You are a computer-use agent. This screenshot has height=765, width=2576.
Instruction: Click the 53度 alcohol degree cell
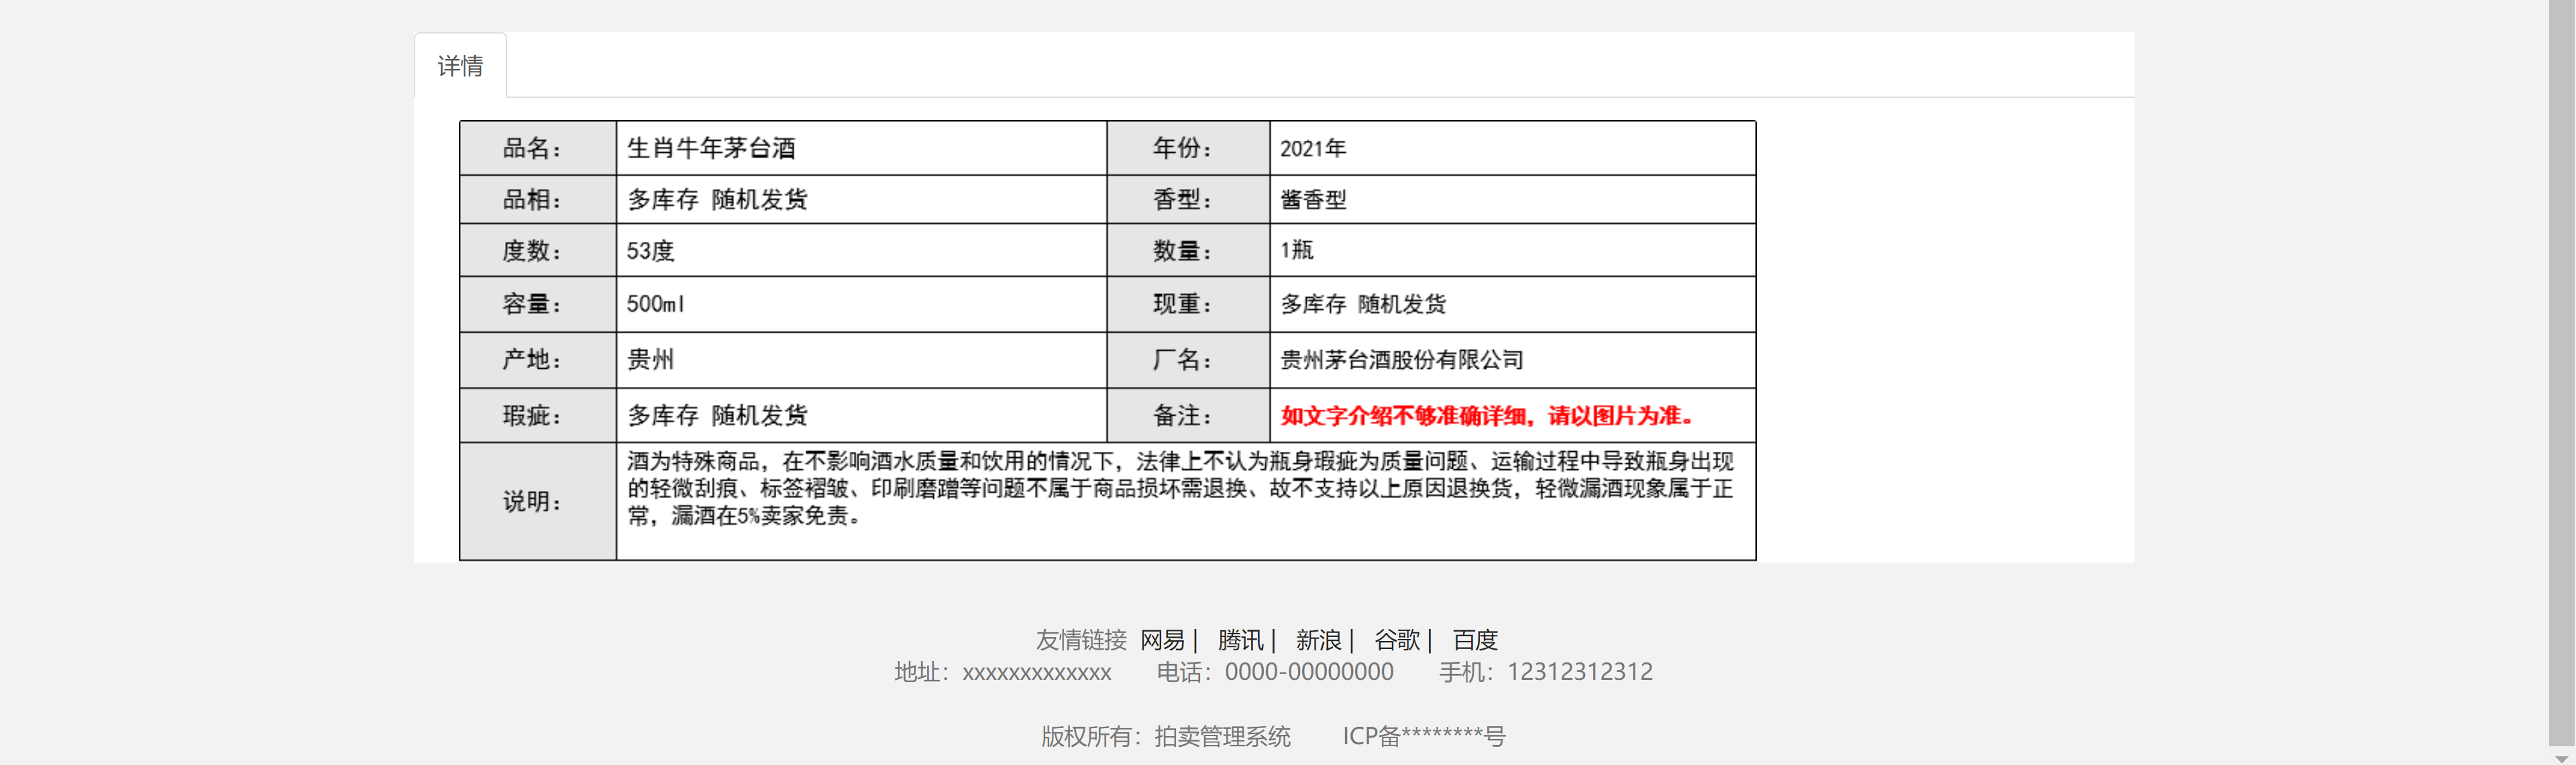[650, 252]
